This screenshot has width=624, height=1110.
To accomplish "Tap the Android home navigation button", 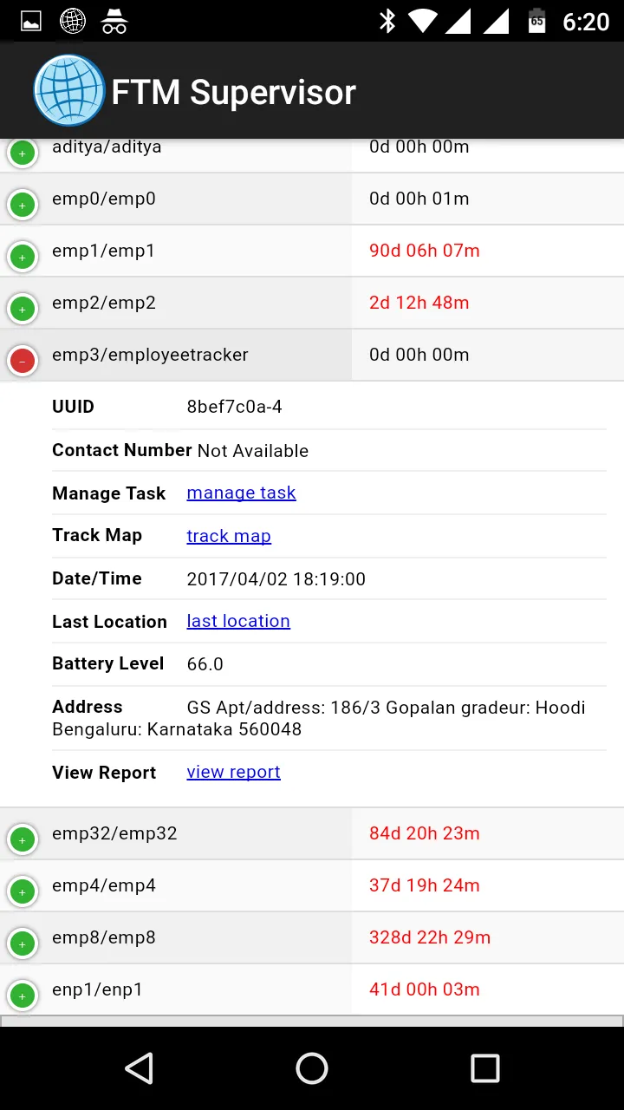I will 312,1068.
